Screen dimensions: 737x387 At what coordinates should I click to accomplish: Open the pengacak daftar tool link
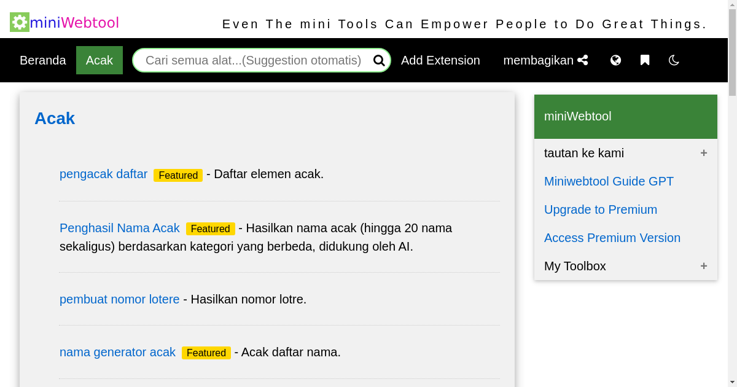click(x=103, y=174)
